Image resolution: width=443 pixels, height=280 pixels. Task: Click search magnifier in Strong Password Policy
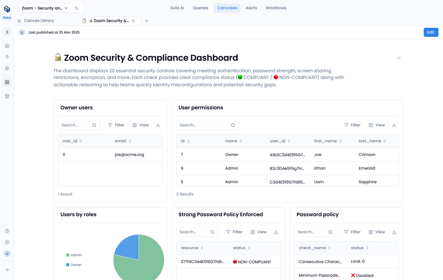click(212, 232)
